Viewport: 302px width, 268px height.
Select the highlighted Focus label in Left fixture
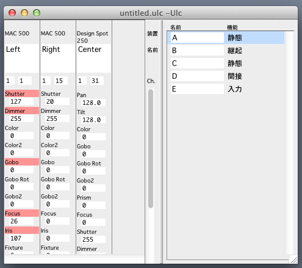pyautogui.click(x=22, y=213)
